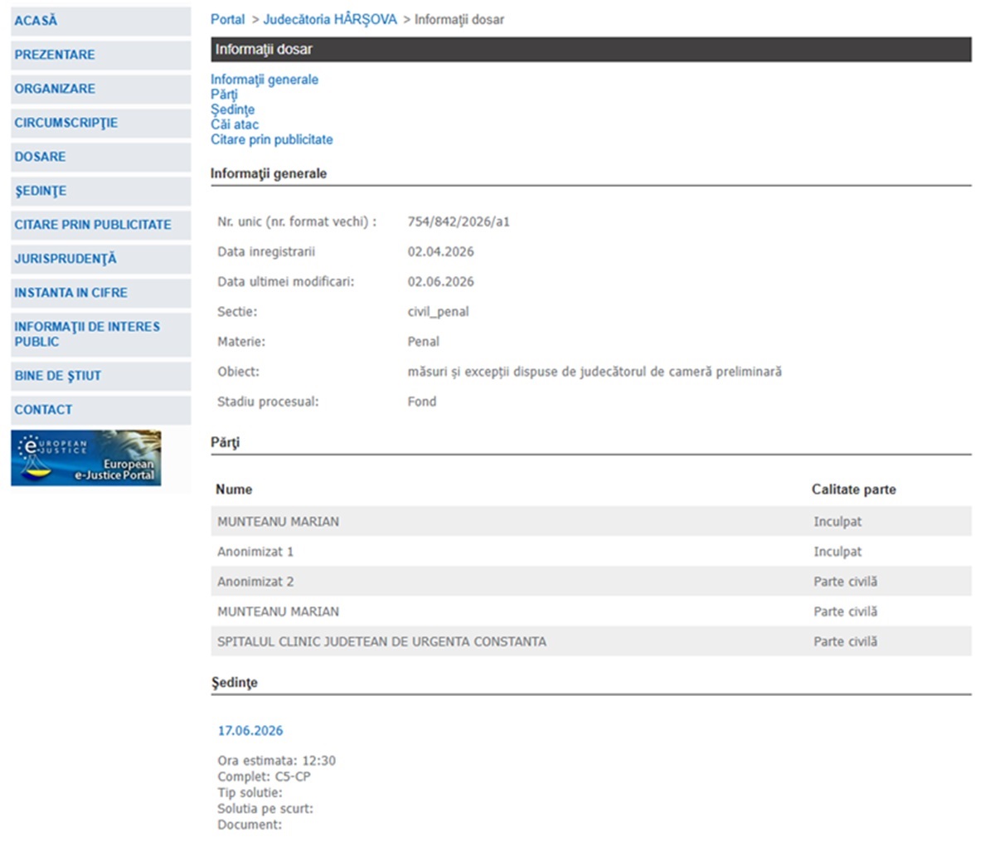
Task: Select last modified date 02.06.2026
Action: tap(440, 281)
